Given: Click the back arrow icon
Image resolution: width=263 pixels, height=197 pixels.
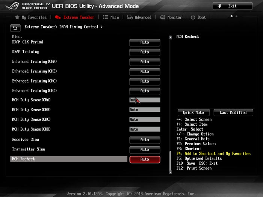Looking at the screenshot, I should 15,28.
